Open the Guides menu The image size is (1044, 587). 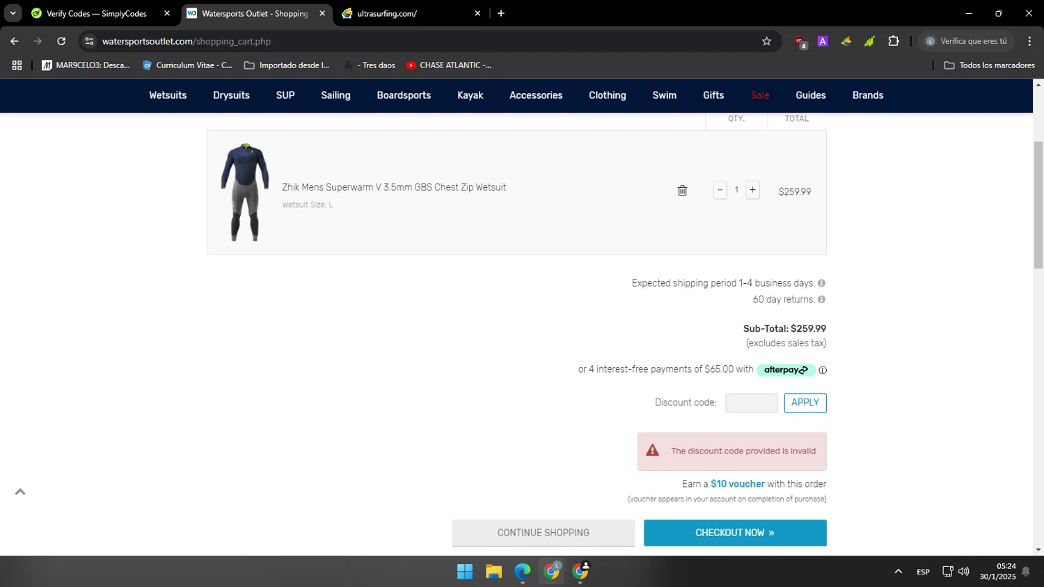point(811,95)
